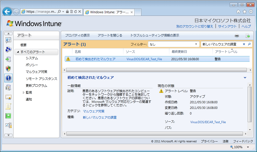Open the 法務 footer link
Image resolution: width=257 pixels, height=152 pixels.
[x=226, y=141]
